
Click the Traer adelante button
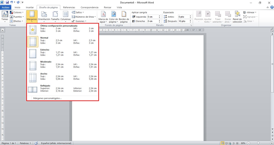(x=218, y=17)
